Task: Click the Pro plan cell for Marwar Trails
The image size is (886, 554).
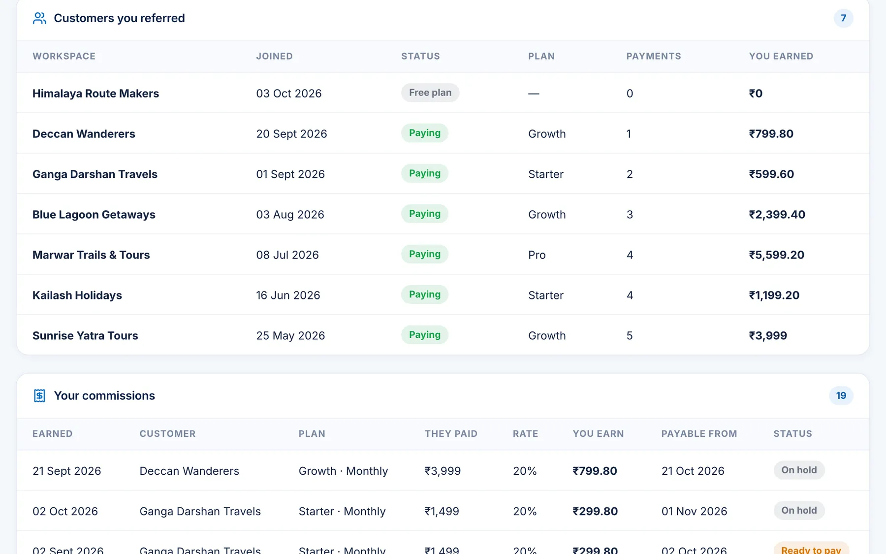Action: (x=537, y=255)
